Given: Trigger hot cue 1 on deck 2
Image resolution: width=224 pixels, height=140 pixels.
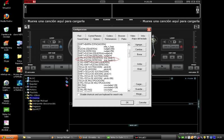Looking at the screenshot, I should (165, 57).
